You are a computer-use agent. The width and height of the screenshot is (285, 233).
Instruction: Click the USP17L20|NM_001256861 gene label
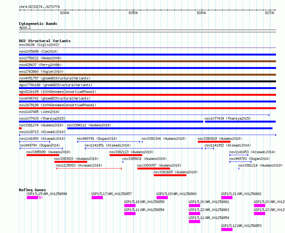(x=209, y=202)
